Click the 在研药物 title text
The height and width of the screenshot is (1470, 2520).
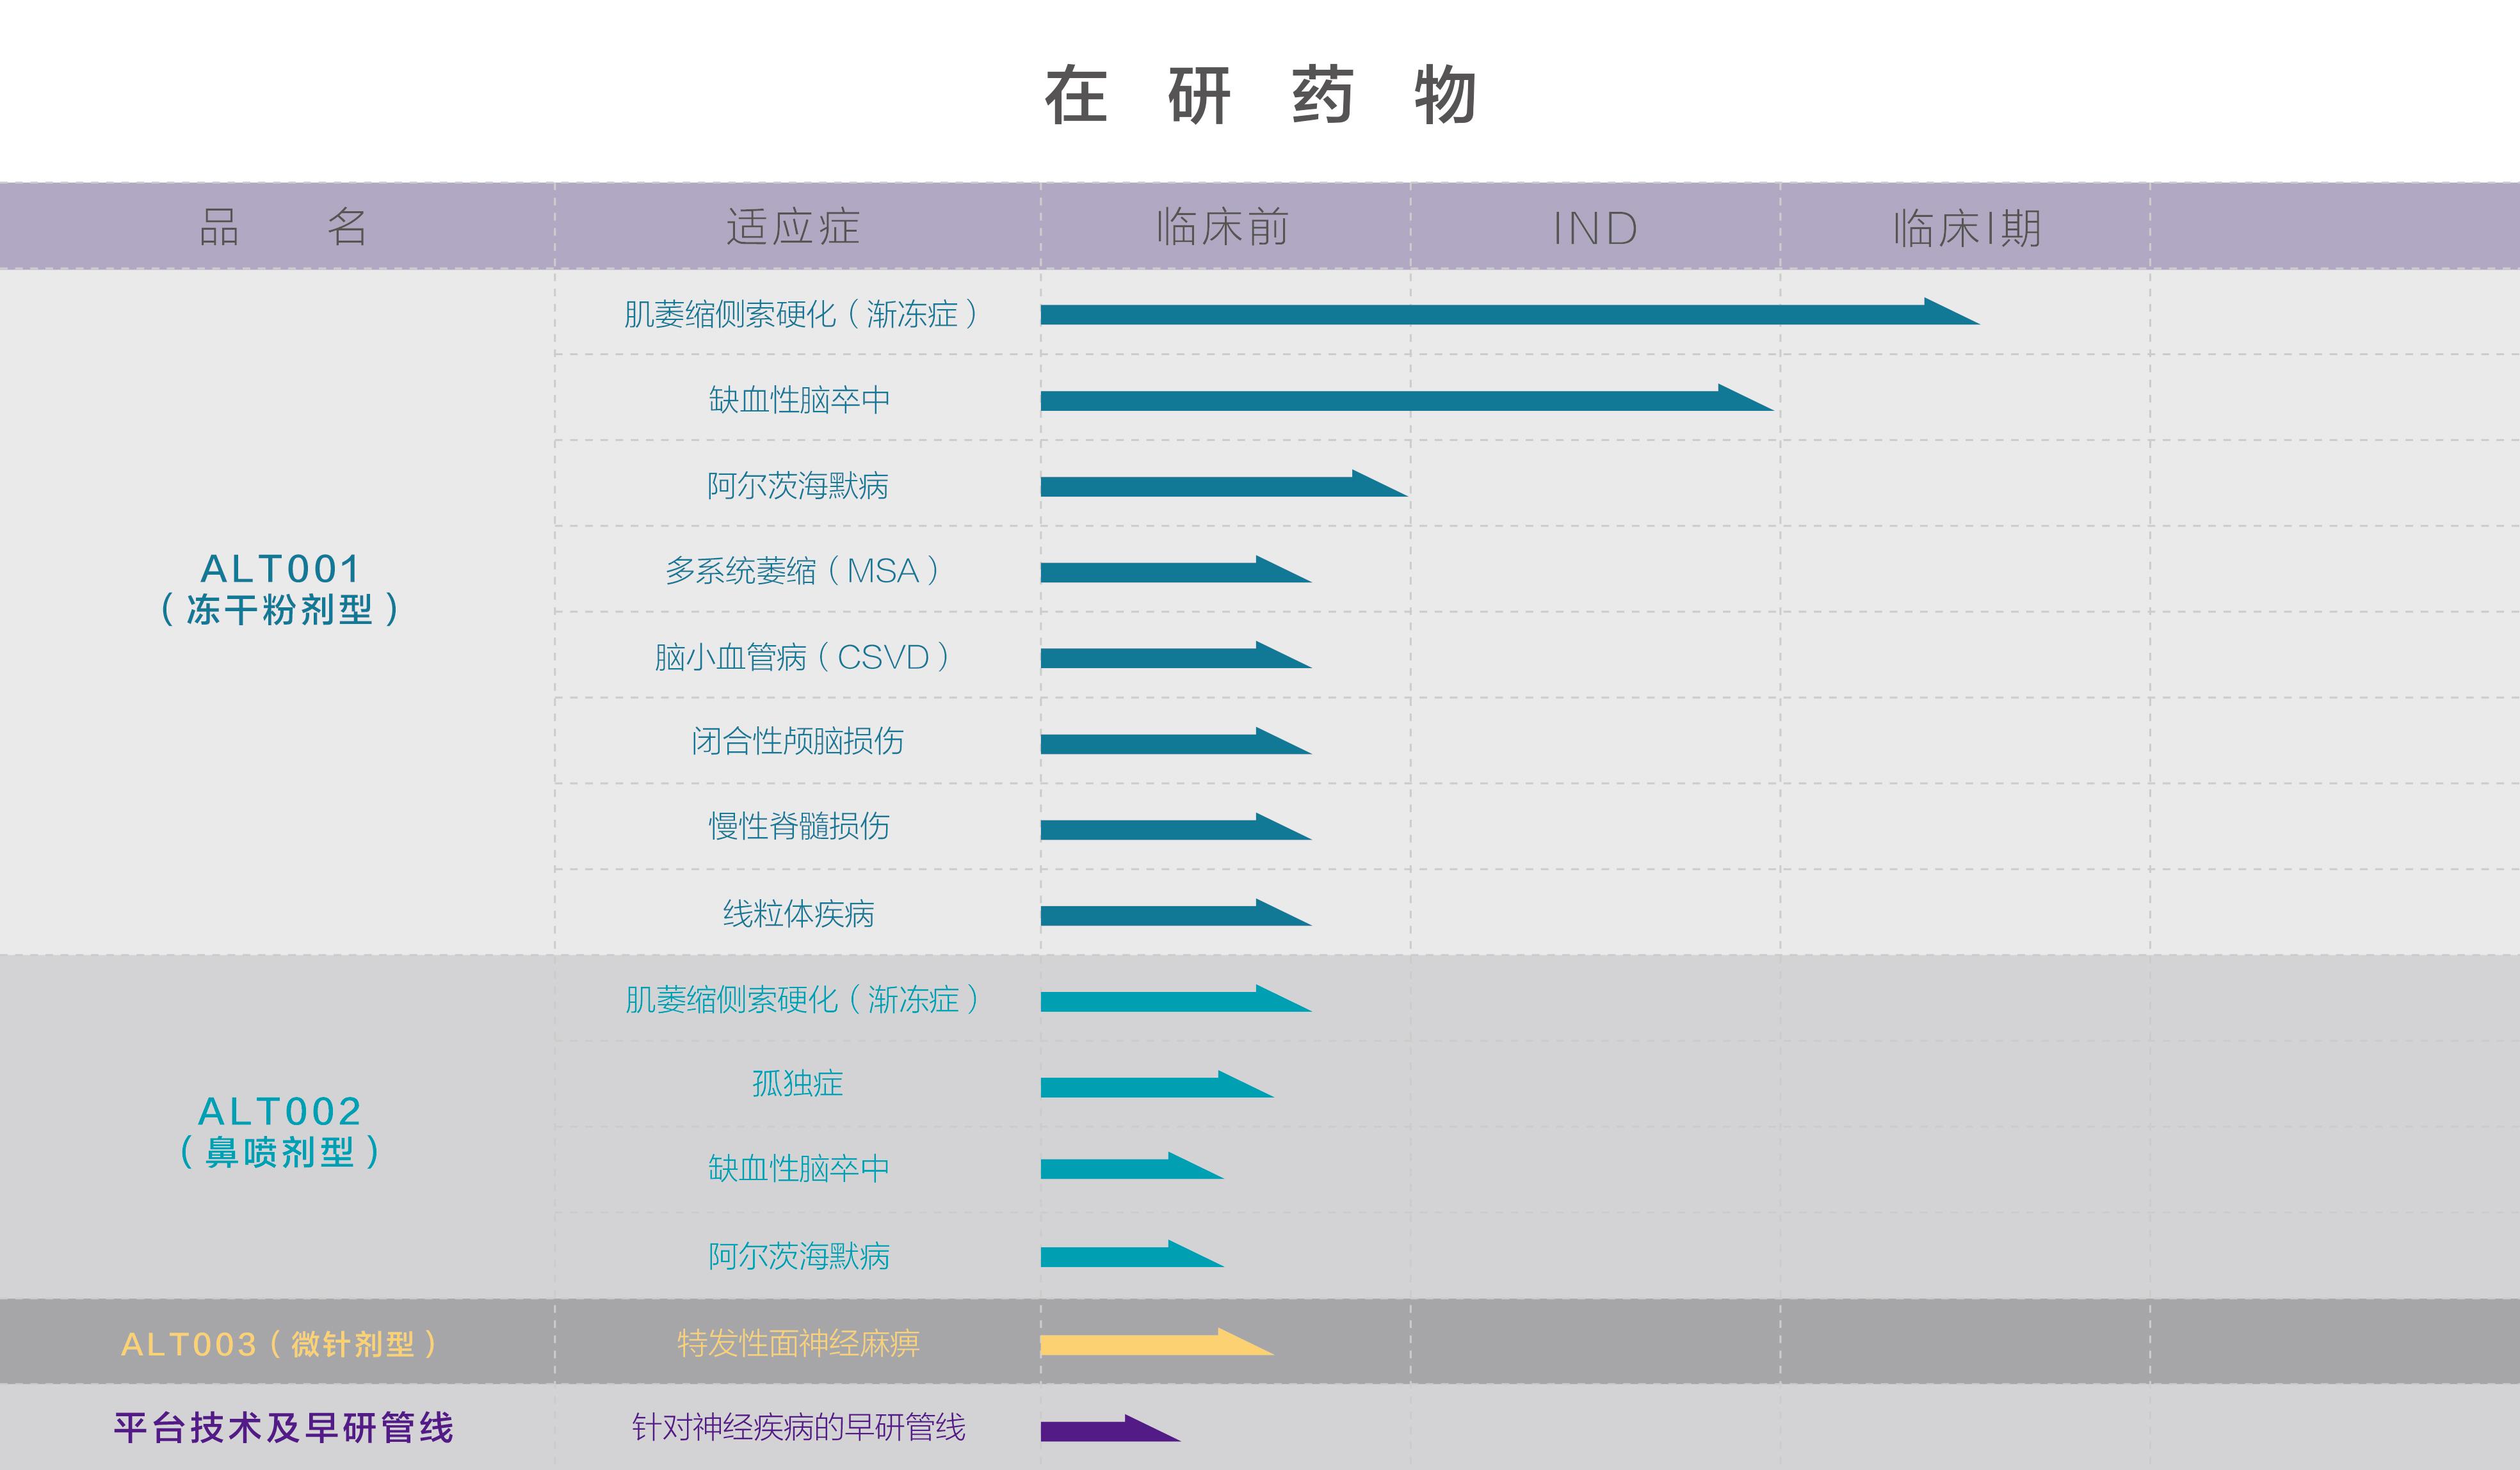tap(1260, 96)
